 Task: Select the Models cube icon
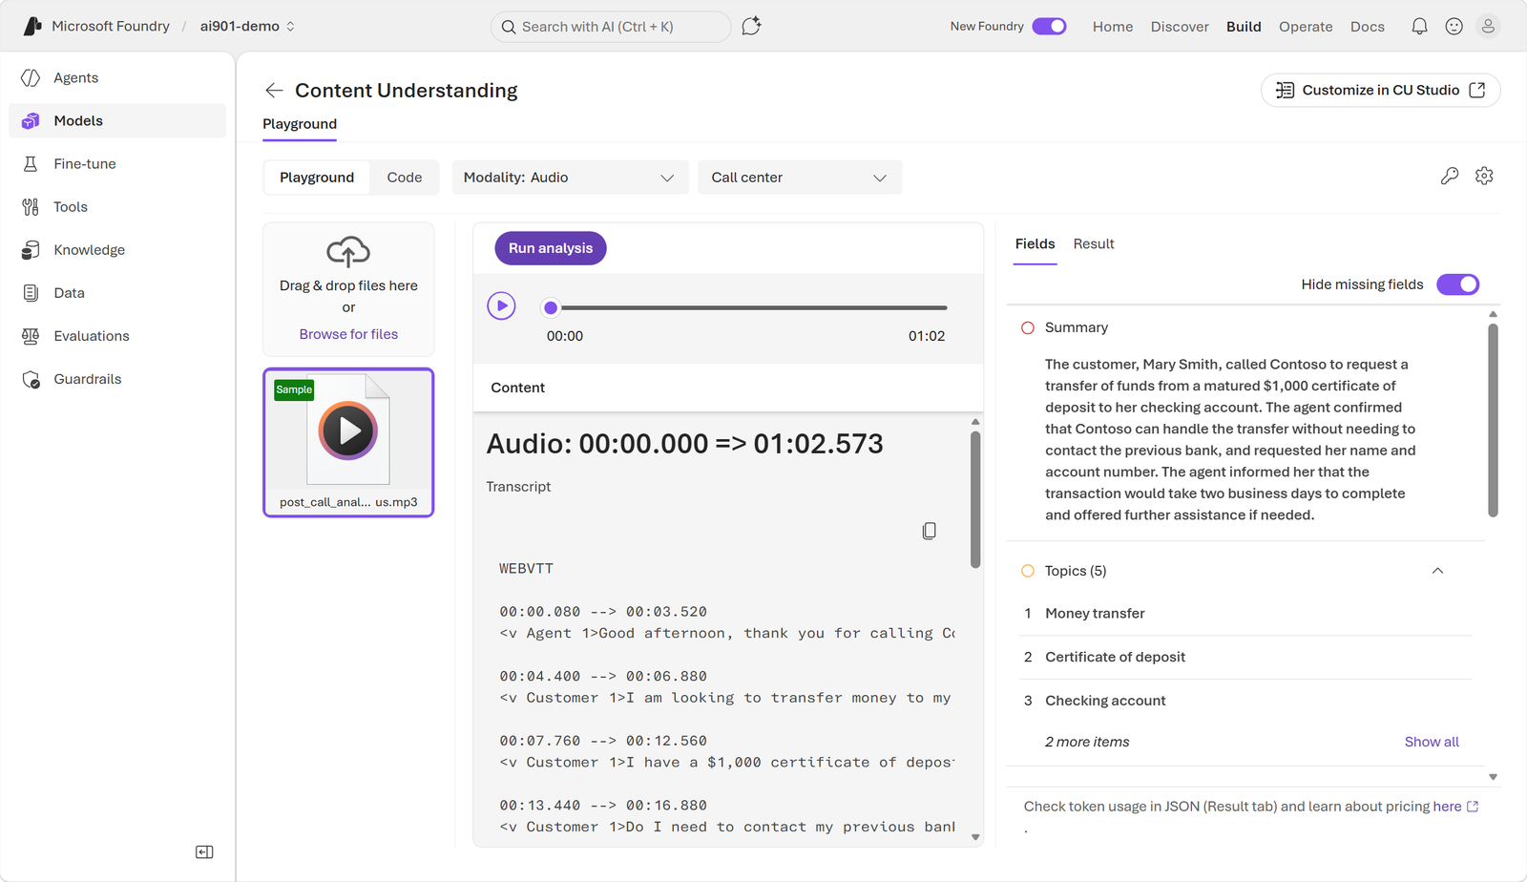pyautogui.click(x=31, y=121)
